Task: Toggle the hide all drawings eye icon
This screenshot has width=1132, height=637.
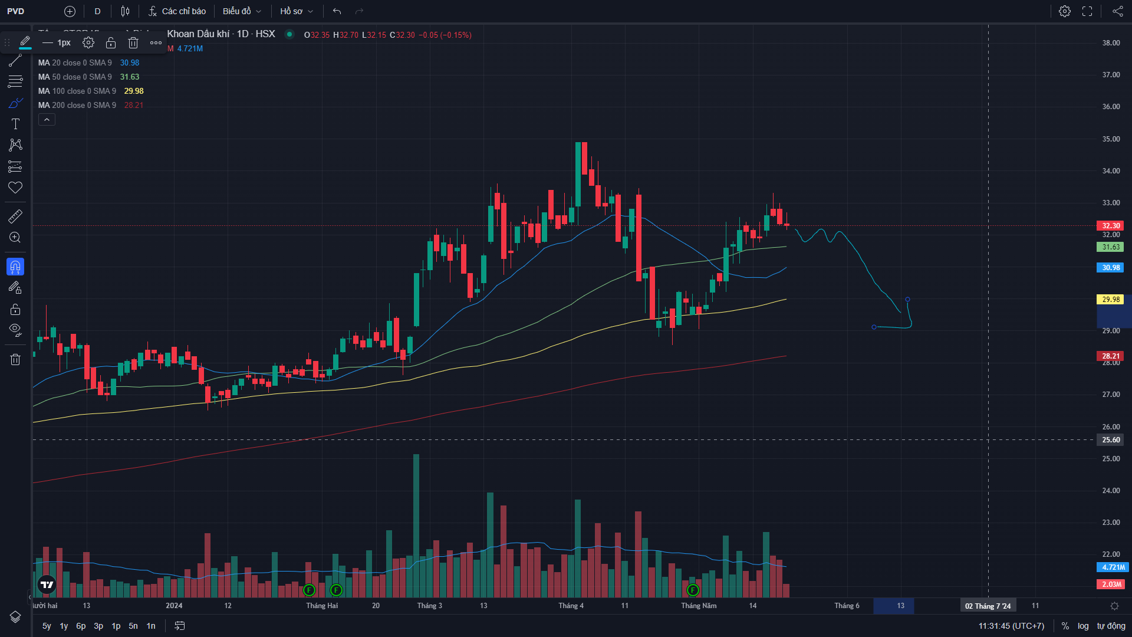Action: pos(15,330)
